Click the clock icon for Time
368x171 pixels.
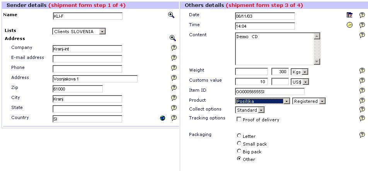pyautogui.click(x=350, y=25)
